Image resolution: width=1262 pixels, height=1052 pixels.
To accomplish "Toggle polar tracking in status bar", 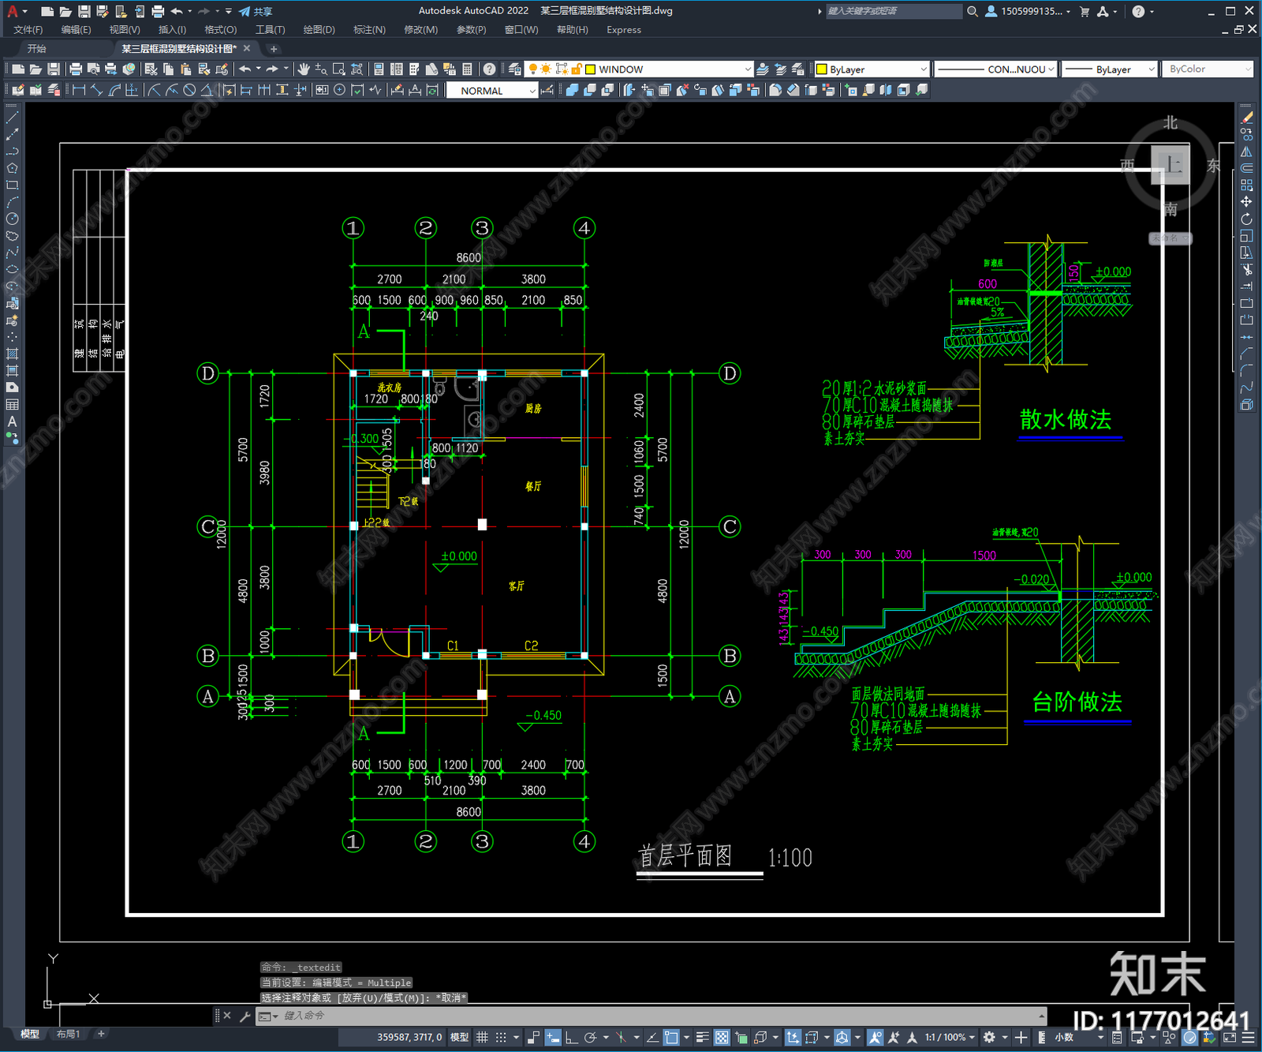I will pyautogui.click(x=589, y=1037).
